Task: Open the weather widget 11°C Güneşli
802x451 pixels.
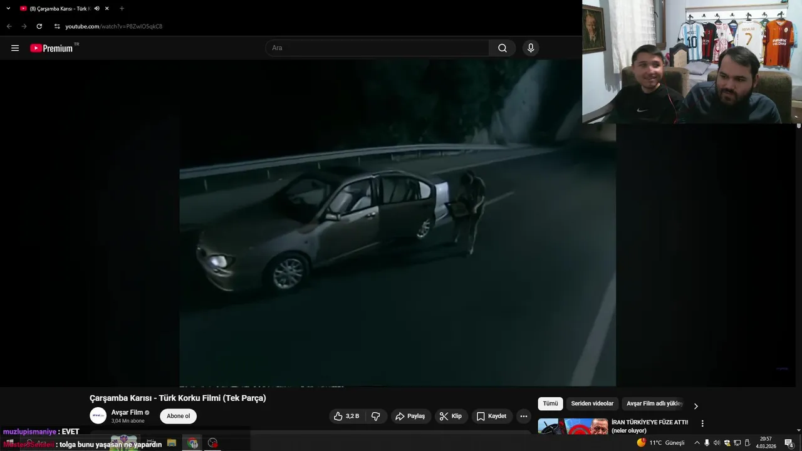Action: (661, 443)
